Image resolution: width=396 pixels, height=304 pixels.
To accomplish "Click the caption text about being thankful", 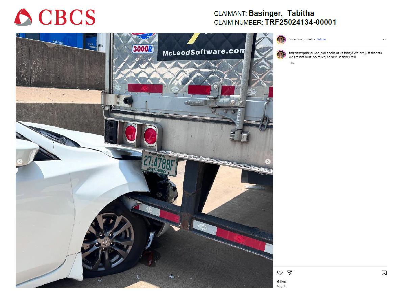I will coord(336,55).
